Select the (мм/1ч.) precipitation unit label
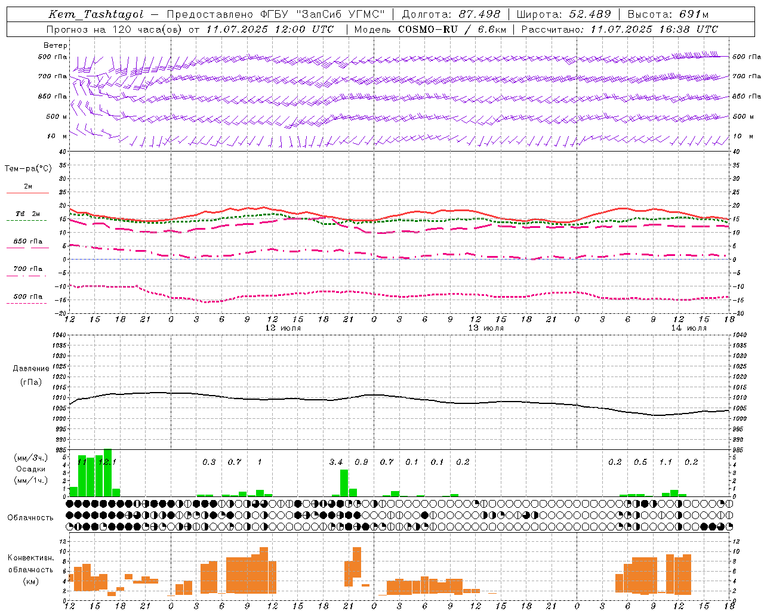This screenshot has width=764, height=611. 30,480
